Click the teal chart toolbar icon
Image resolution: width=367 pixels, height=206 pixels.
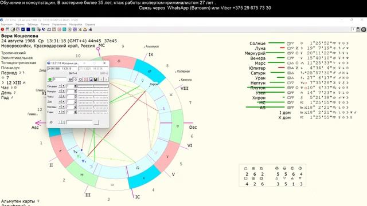[x=33, y=29]
